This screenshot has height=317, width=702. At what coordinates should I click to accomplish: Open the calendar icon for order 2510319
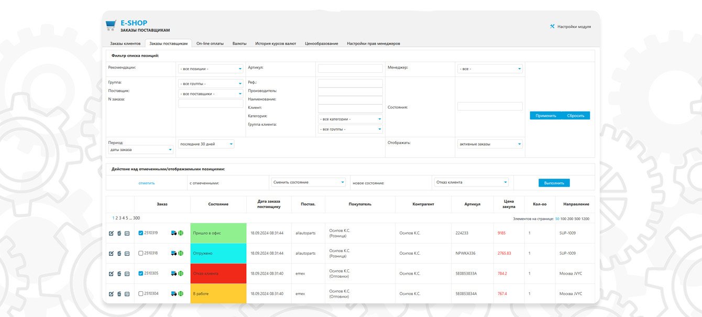(x=127, y=233)
